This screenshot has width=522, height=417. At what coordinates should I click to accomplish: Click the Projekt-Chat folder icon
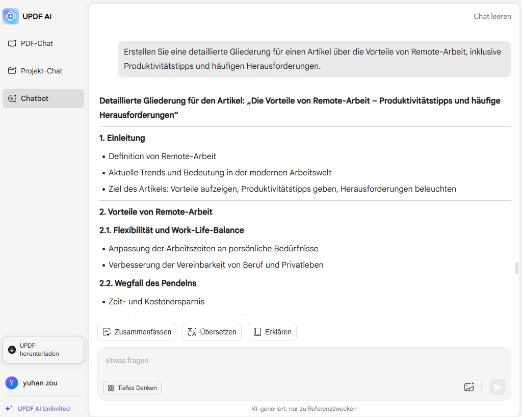(12, 71)
